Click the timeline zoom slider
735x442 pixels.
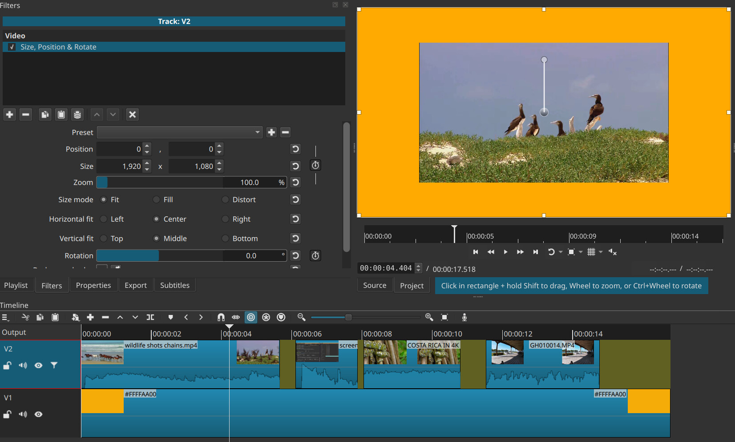pos(348,317)
